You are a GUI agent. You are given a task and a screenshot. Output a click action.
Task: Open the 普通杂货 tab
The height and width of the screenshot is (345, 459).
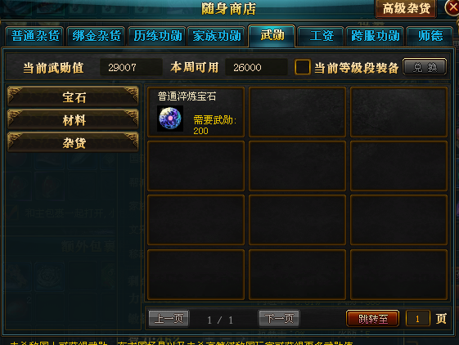pyautogui.click(x=34, y=36)
